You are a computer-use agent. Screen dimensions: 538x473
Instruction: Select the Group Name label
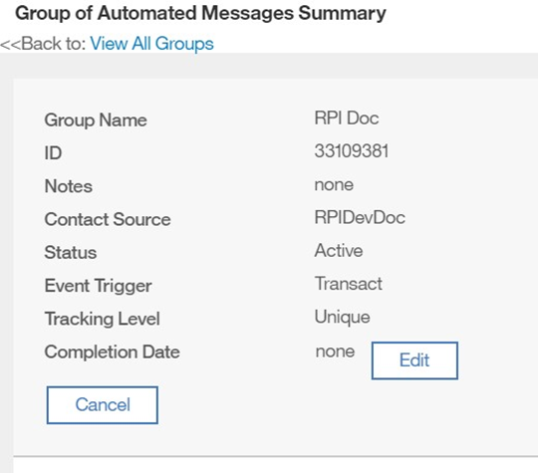pyautogui.click(x=96, y=120)
